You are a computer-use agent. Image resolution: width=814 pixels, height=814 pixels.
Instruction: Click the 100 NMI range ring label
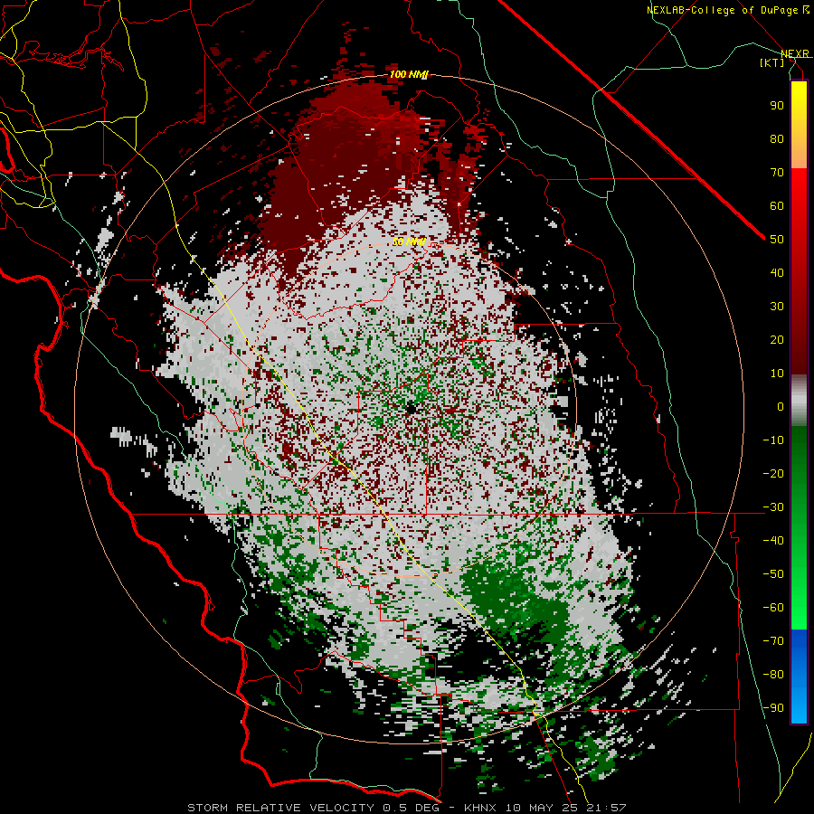tap(409, 74)
